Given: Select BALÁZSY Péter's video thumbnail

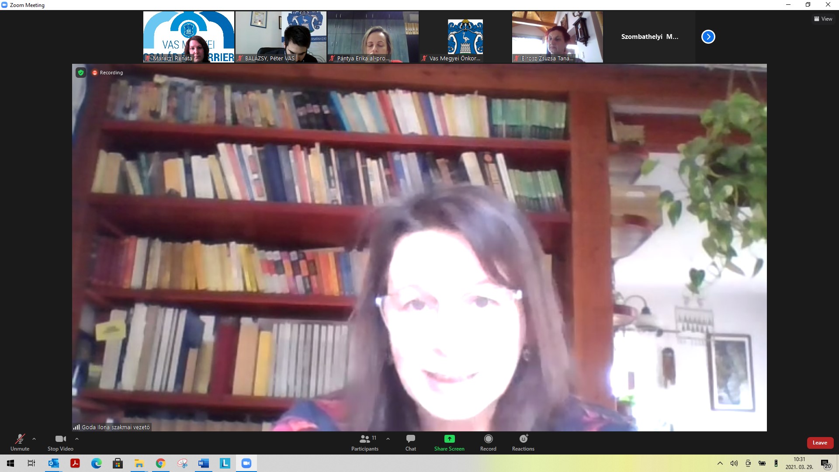Looking at the screenshot, I should 281,37.
